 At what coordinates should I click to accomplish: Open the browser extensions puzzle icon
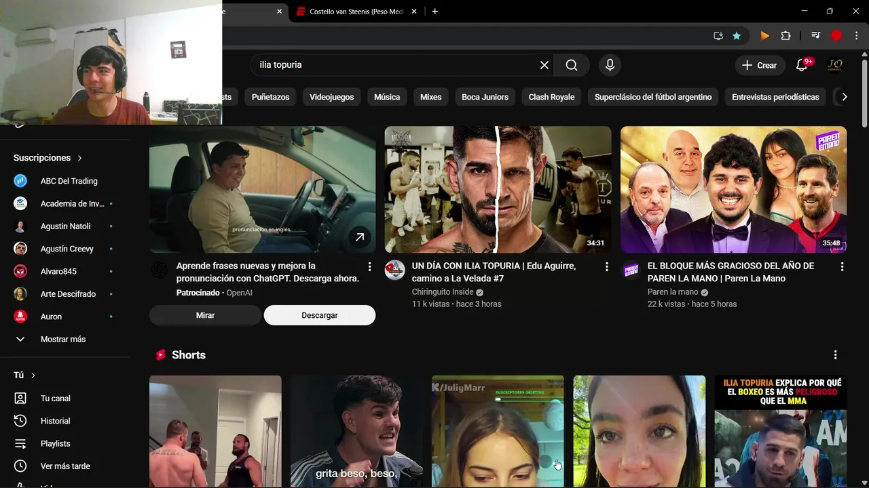tap(786, 36)
